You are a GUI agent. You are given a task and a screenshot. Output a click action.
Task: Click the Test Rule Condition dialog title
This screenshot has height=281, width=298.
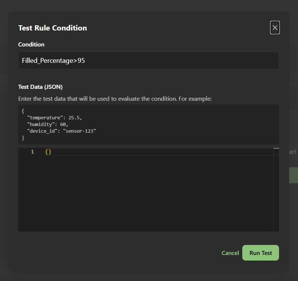pos(52,28)
